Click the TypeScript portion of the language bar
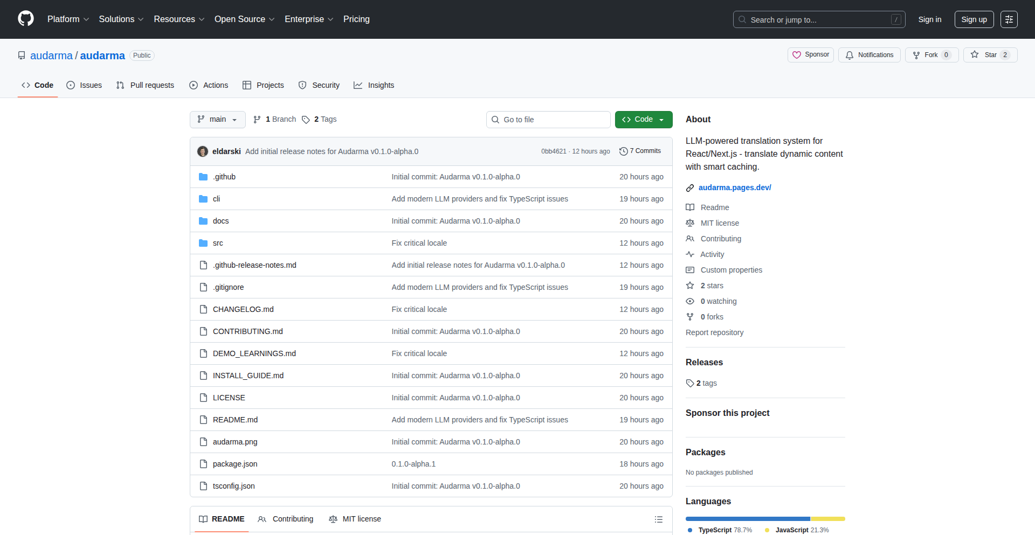 click(x=744, y=519)
